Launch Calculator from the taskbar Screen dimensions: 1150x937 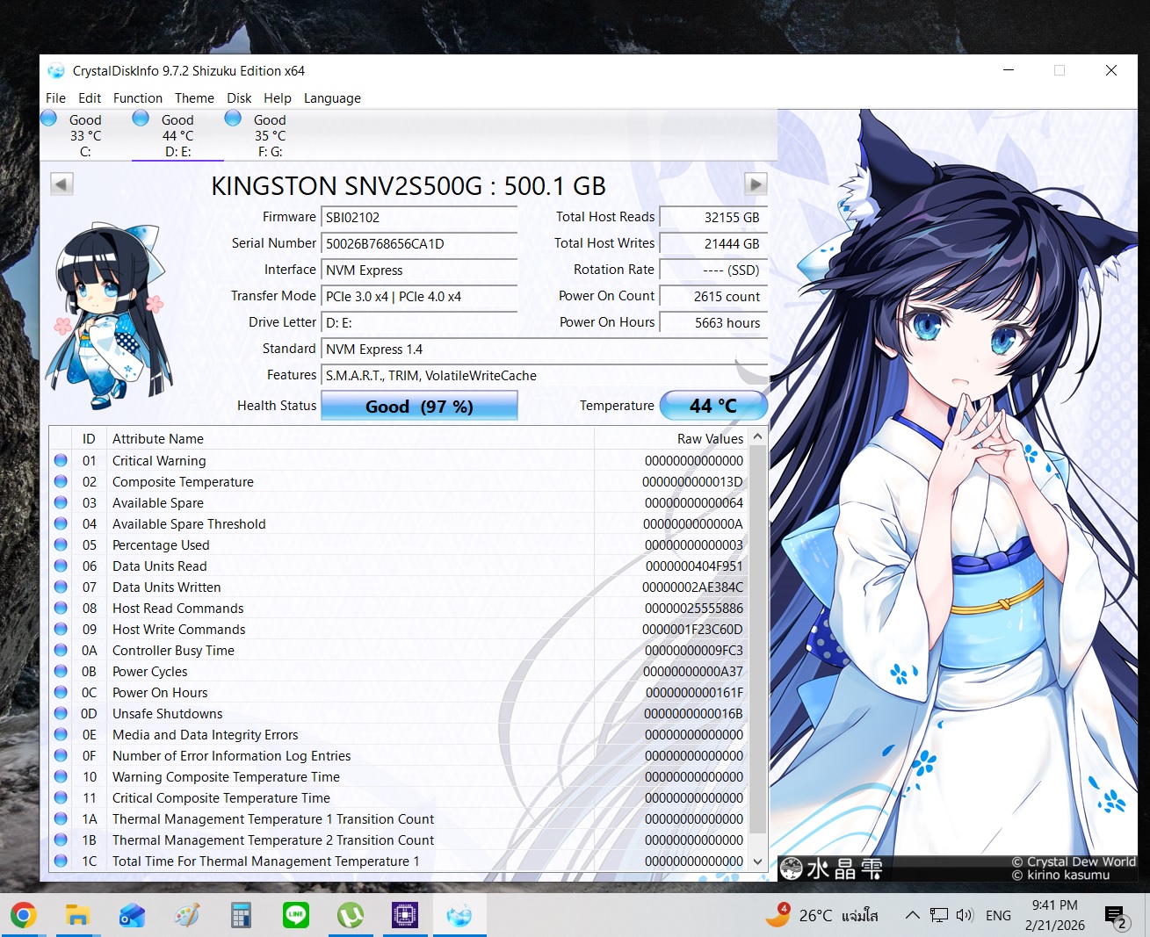pos(242,916)
